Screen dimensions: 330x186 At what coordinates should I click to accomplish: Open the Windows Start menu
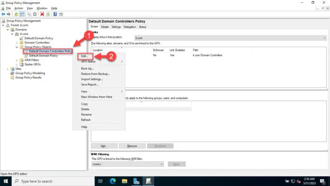[x=6, y=181]
